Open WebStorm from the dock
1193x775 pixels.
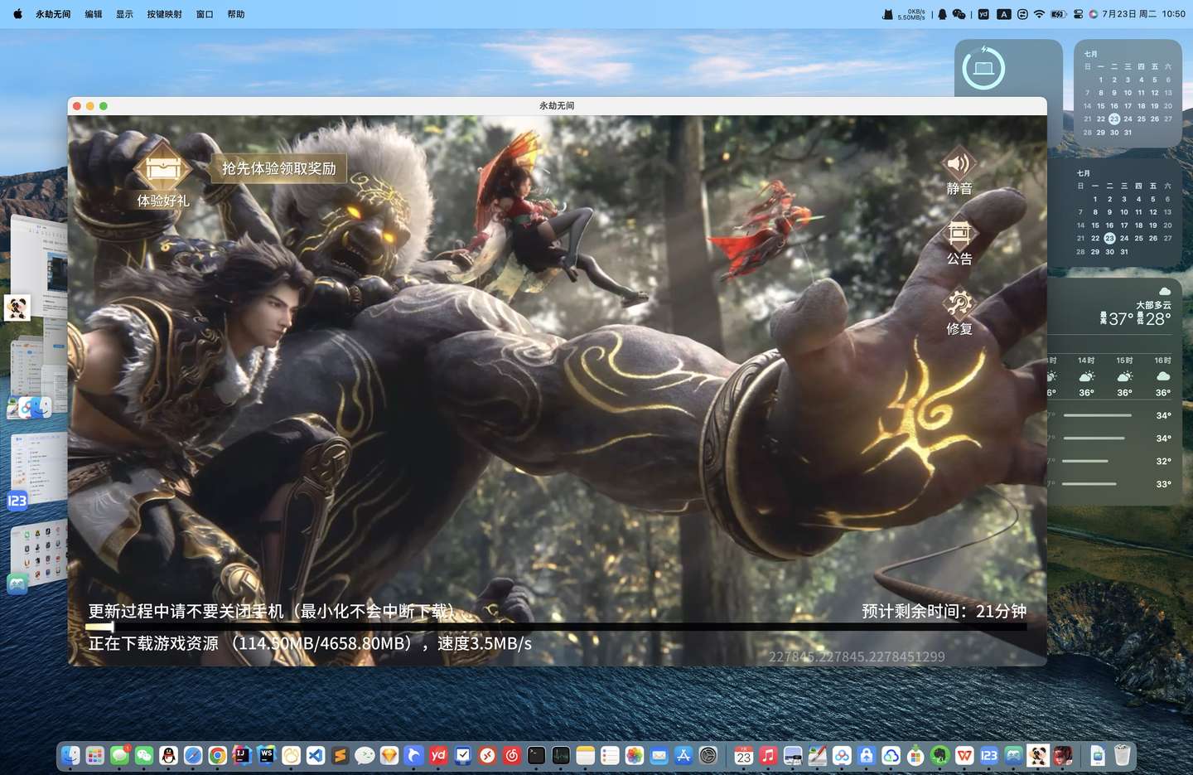tap(267, 755)
